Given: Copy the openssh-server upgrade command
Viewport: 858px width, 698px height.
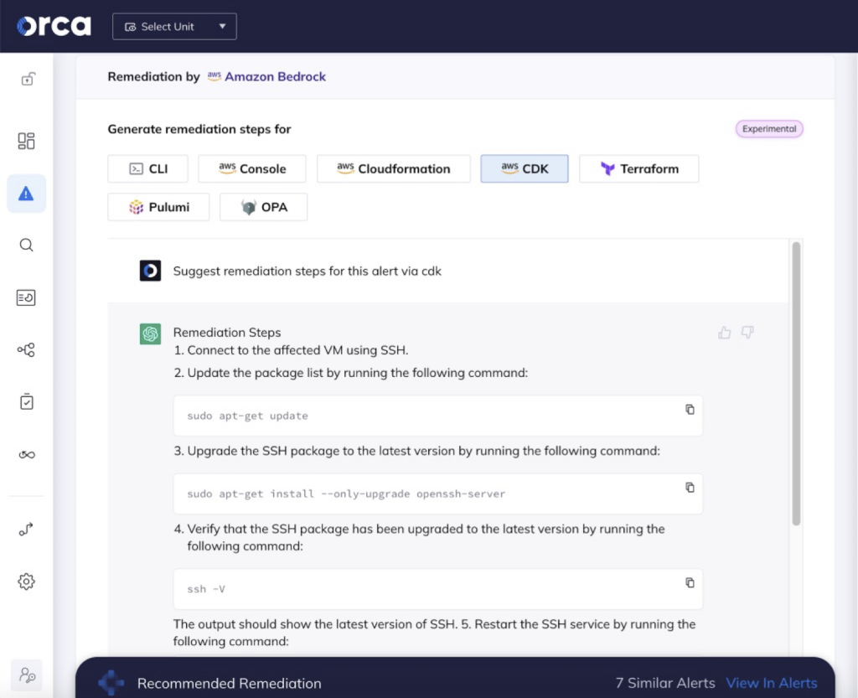Looking at the screenshot, I should [690, 488].
